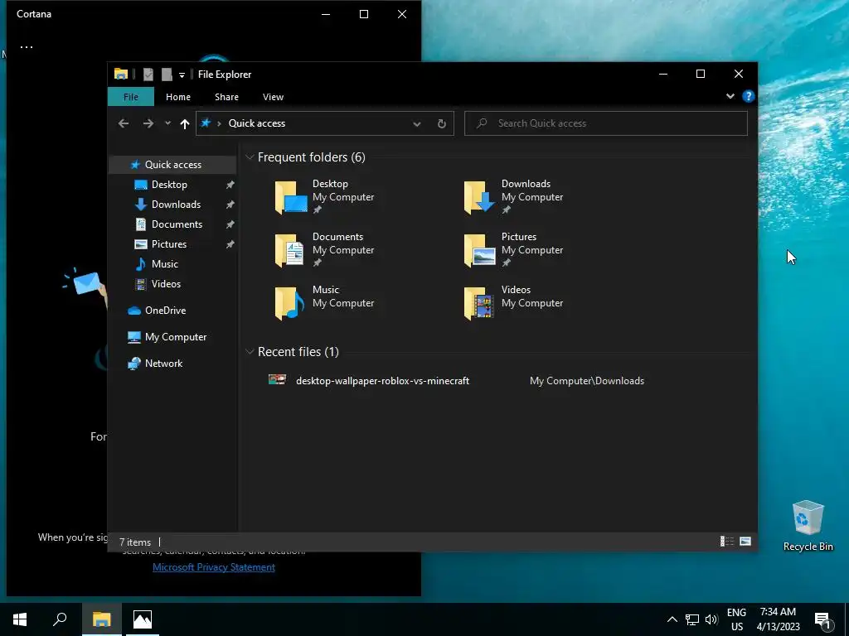Click the Search Quick access box
Screen dimensions: 849x636
[606, 123]
